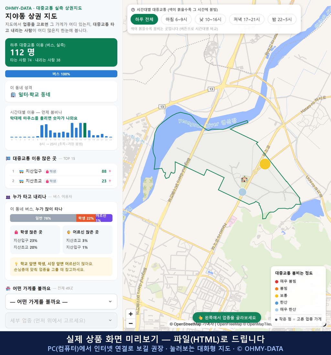
Task: Click the 학생 backpack tag in 지산입구 row
Action: click(x=51, y=171)
